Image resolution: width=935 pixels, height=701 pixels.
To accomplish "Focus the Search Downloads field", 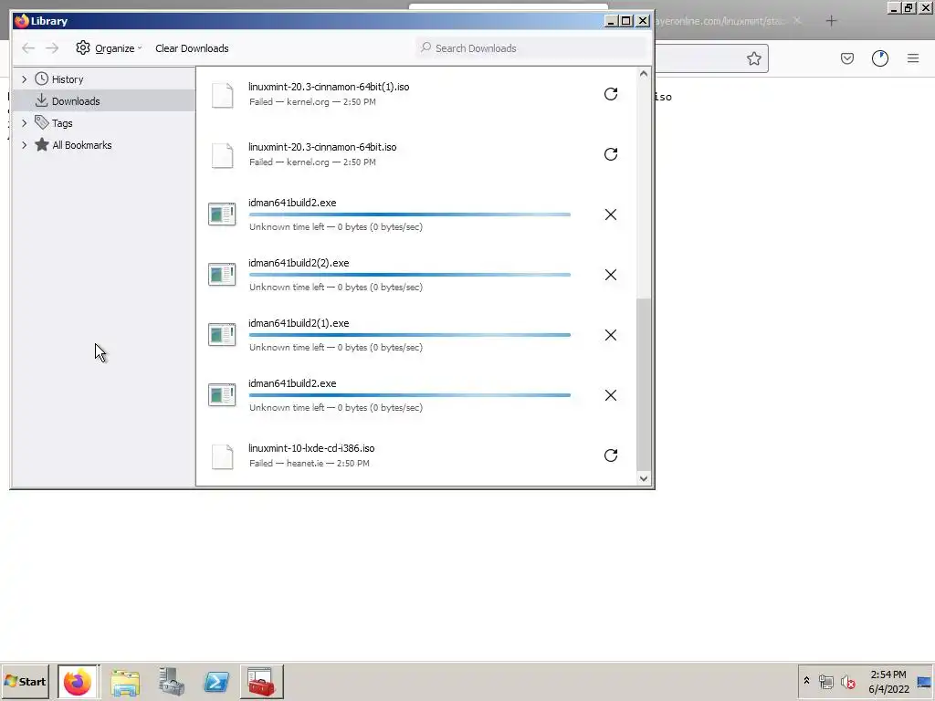I will 531,48.
